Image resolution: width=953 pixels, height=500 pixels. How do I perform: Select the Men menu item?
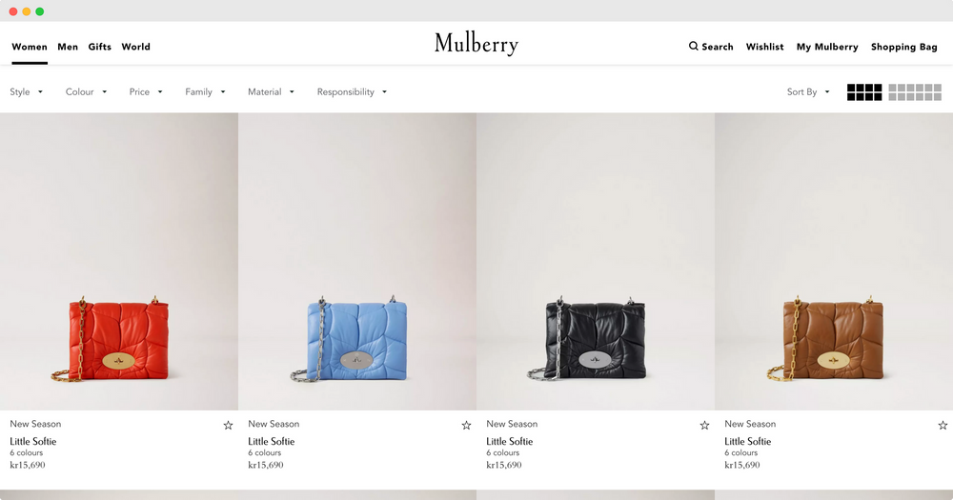[68, 47]
